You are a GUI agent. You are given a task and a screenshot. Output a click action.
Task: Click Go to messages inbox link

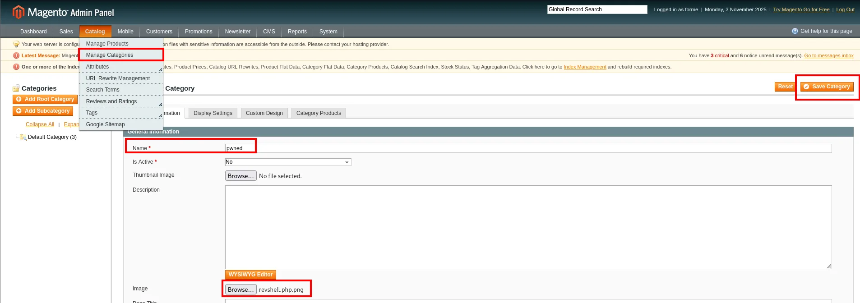(829, 55)
